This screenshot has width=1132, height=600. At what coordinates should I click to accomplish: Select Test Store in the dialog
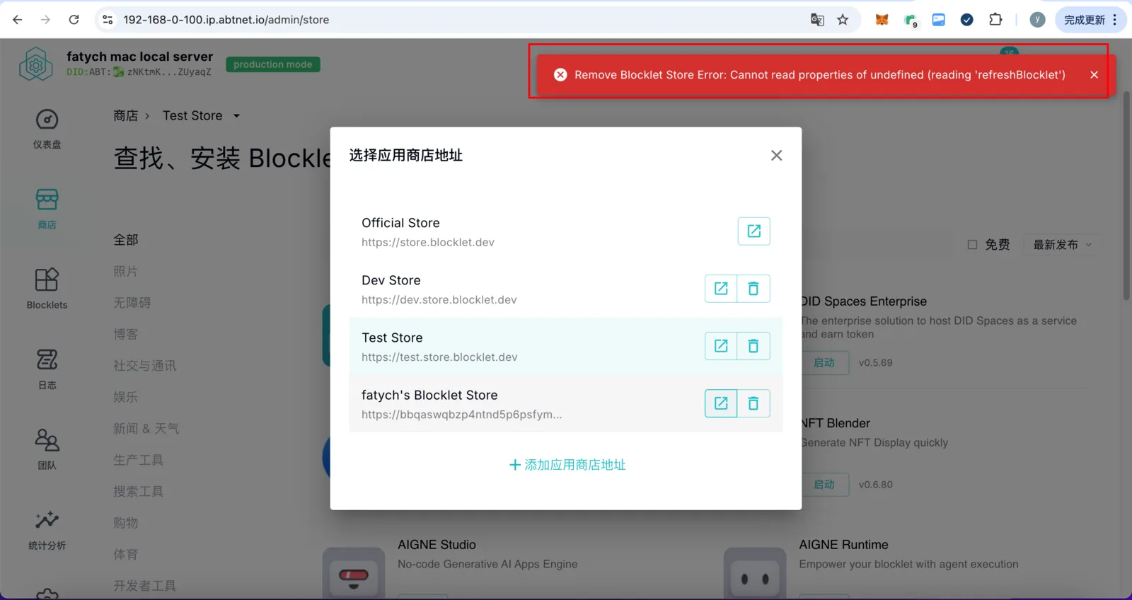click(x=566, y=346)
